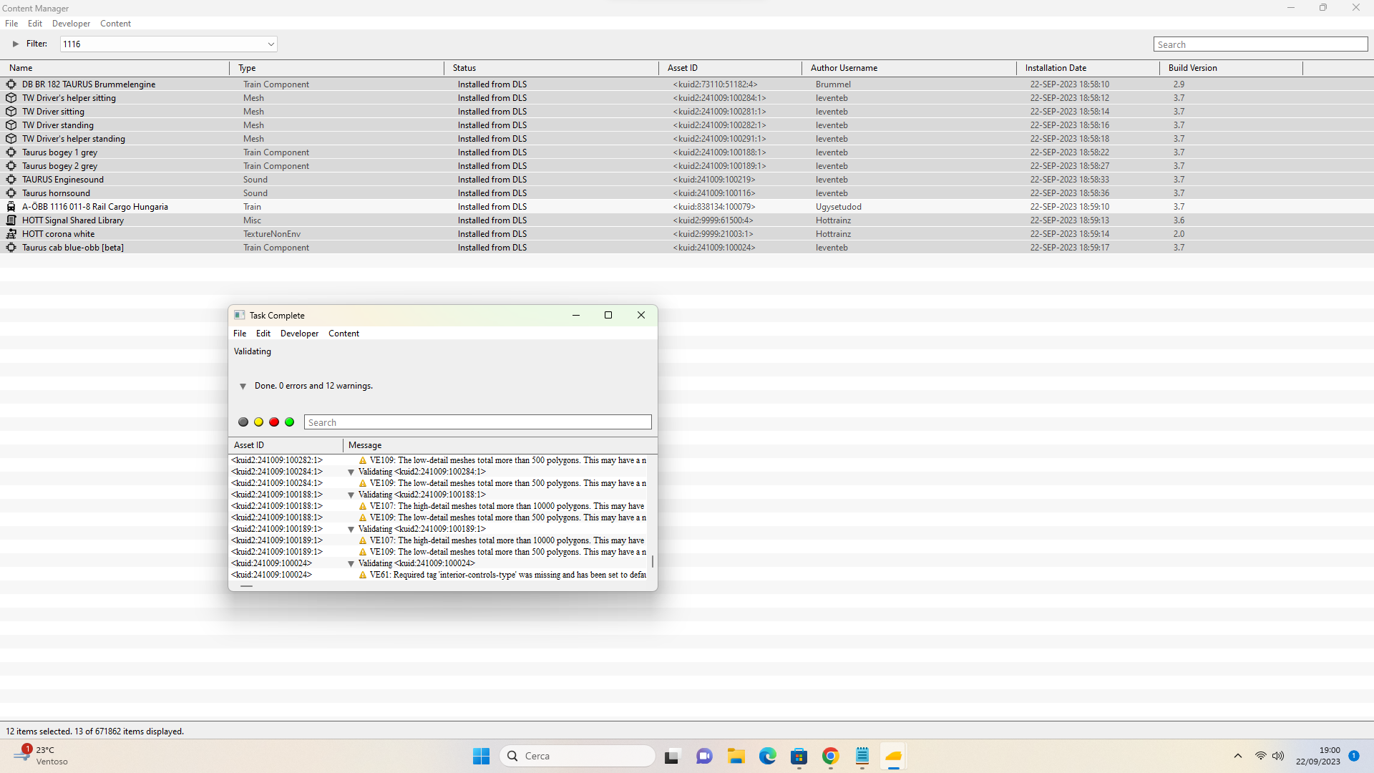The height and width of the screenshot is (773, 1374).
Task: Click the sound icon for Taurus hornsound
Action: [11, 193]
